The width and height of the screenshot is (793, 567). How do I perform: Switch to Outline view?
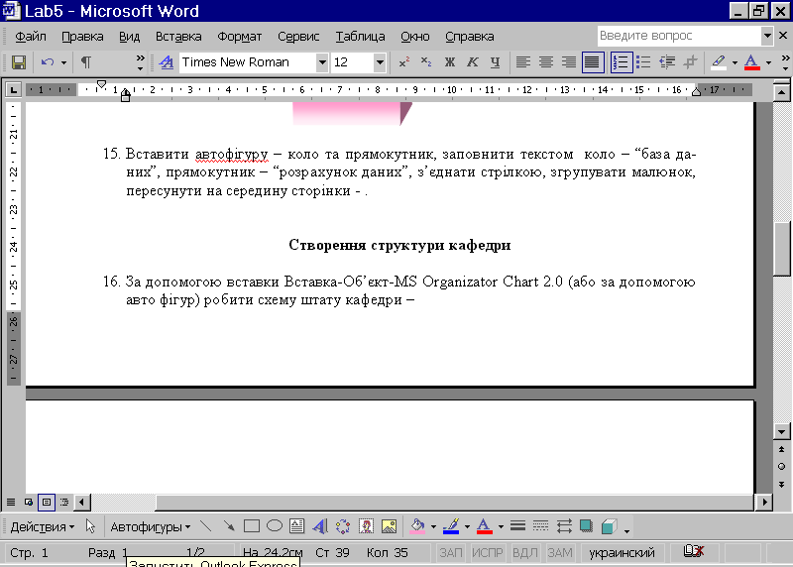[64, 503]
